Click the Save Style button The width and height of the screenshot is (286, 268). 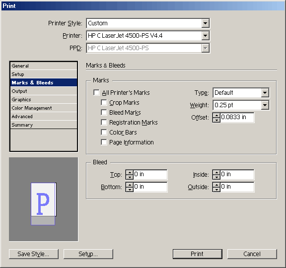point(34,254)
